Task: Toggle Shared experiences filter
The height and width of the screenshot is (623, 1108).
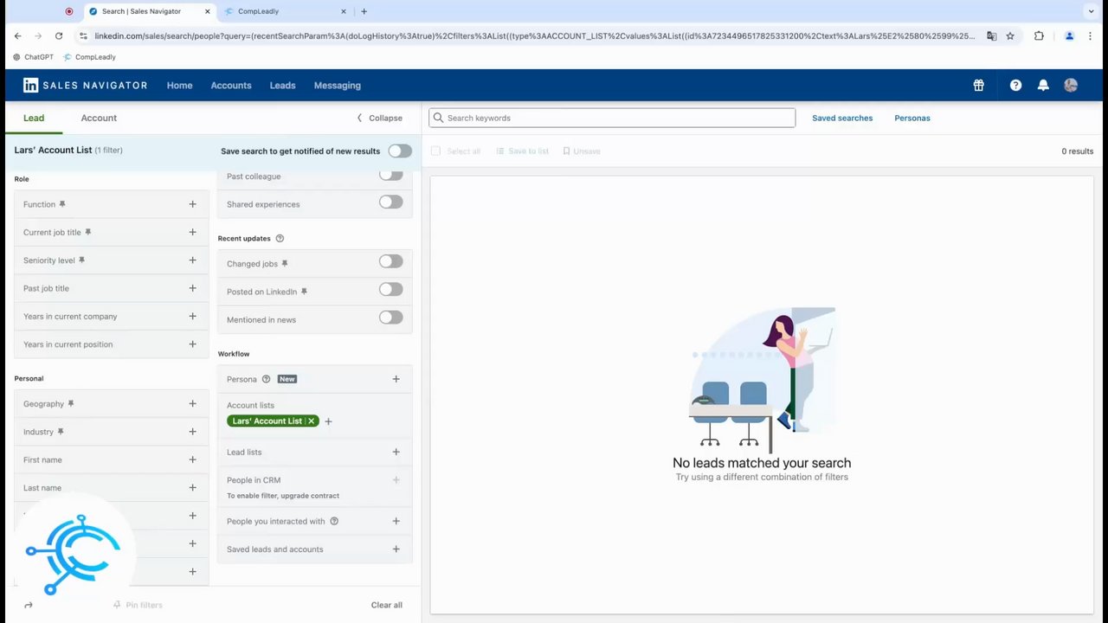Action: pyautogui.click(x=390, y=202)
